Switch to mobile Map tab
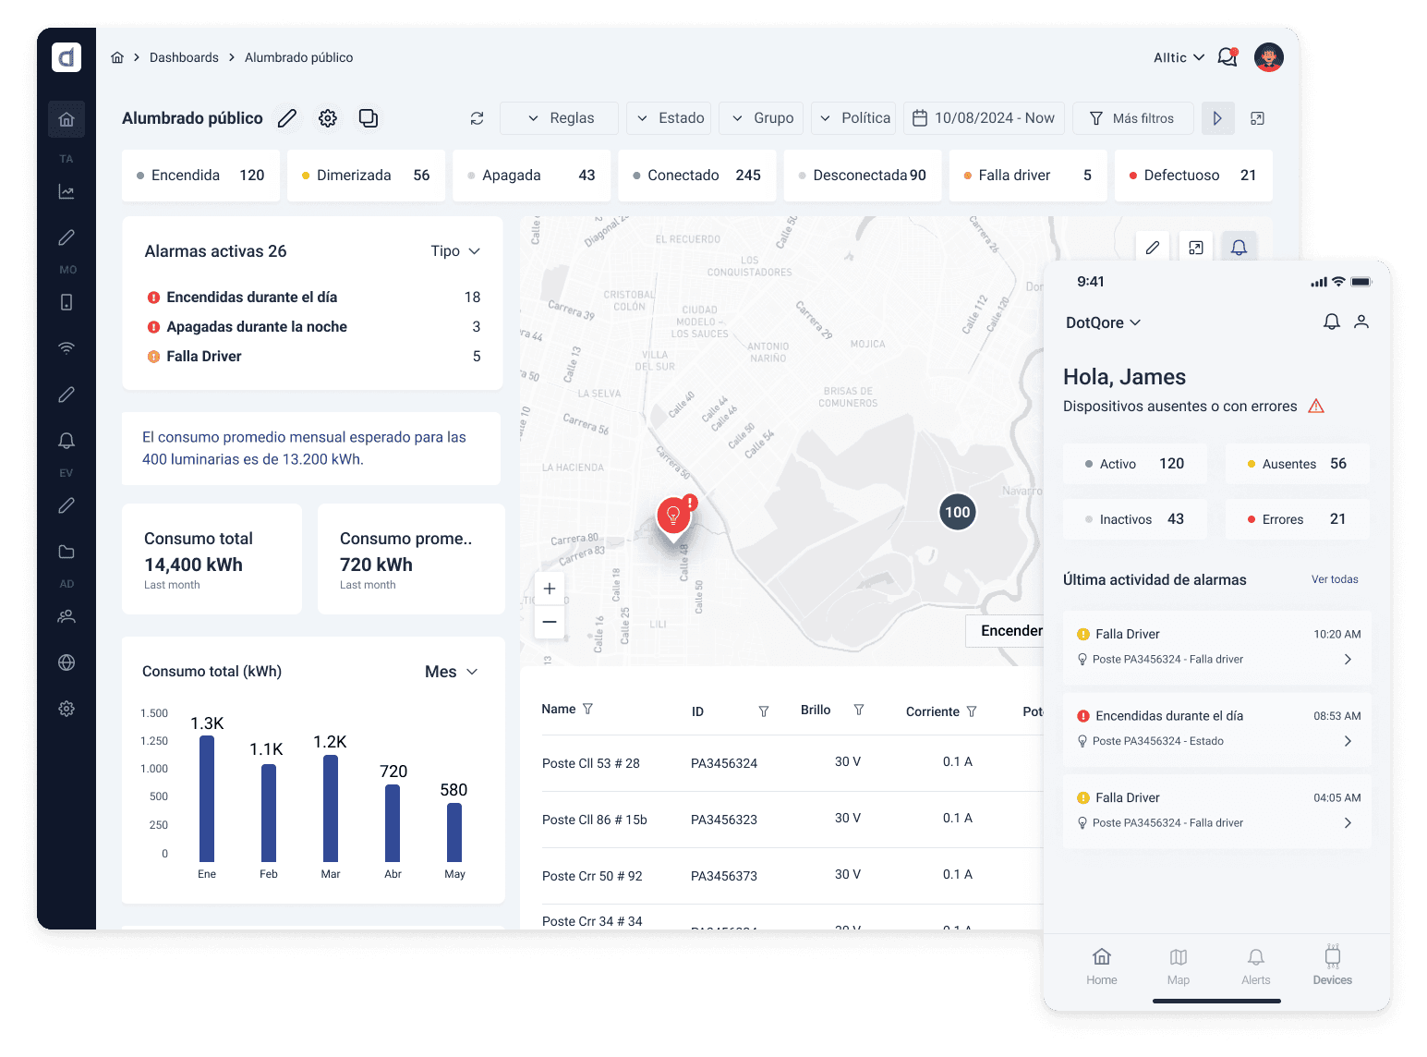1427x1057 pixels. tap(1179, 966)
